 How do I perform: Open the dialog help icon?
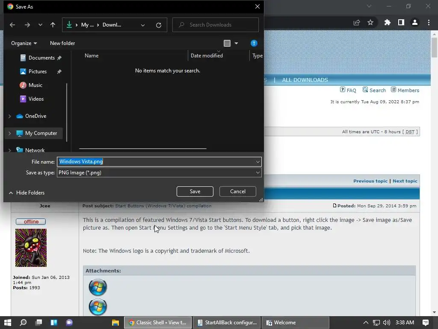[254, 43]
